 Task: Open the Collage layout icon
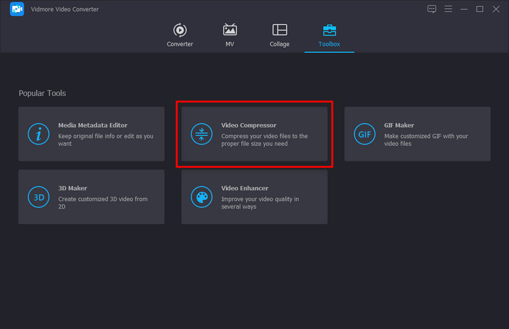(279, 30)
